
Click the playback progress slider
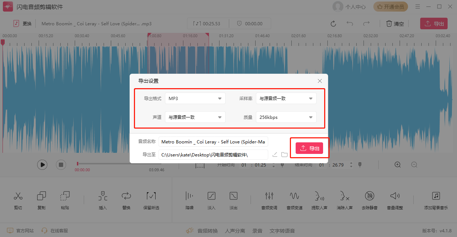click(x=119, y=164)
